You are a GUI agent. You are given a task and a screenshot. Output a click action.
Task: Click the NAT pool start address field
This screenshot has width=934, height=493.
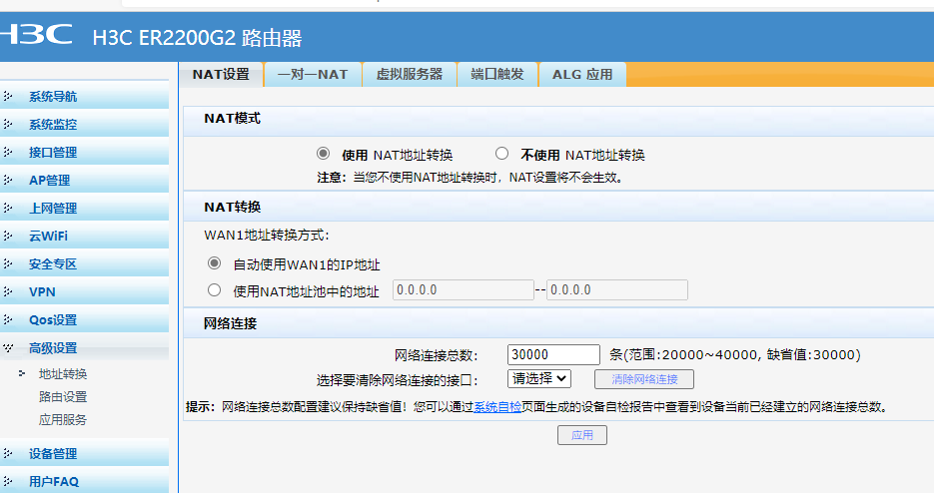[464, 290]
